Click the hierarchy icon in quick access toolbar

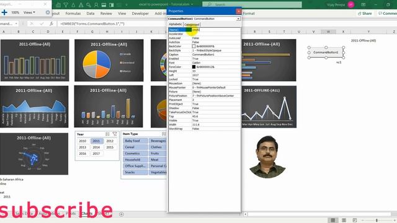coord(81,4)
